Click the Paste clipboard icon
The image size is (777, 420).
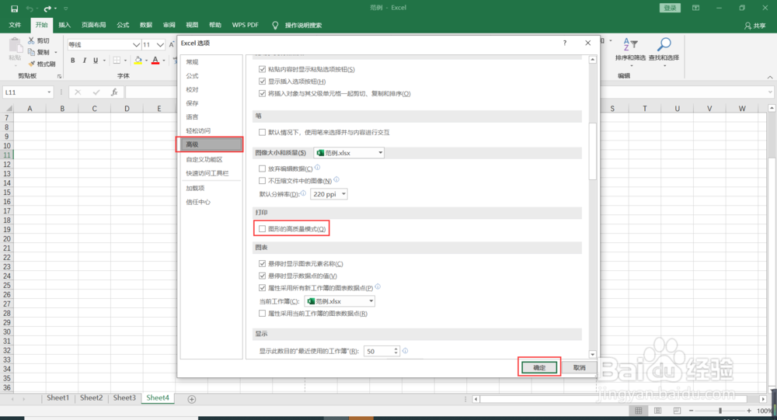click(x=16, y=46)
